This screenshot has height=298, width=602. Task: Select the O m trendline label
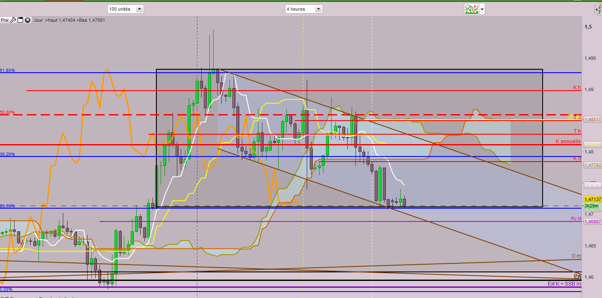[x=576, y=256]
